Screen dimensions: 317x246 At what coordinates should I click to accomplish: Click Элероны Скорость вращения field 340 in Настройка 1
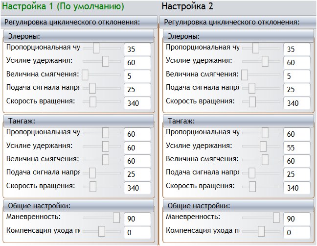[x=137, y=103]
